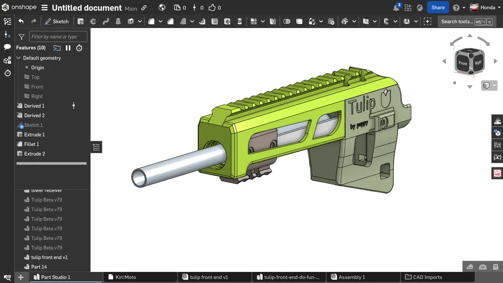The width and height of the screenshot is (503, 283).
Task: Click the plus button to add a tab
Action: [21, 277]
